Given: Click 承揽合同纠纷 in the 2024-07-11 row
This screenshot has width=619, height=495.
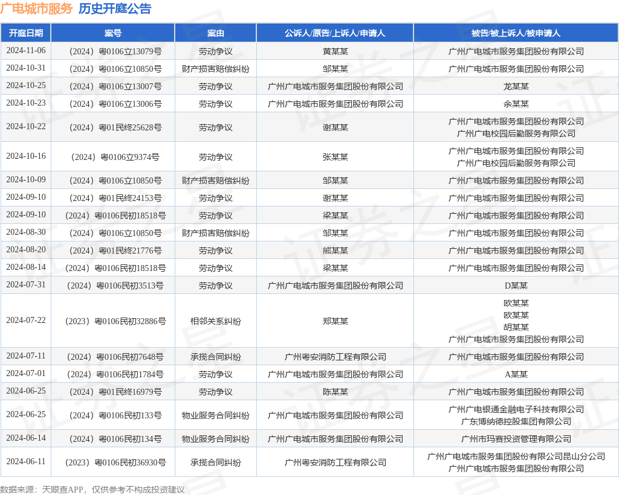Looking at the screenshot, I should (216, 357).
